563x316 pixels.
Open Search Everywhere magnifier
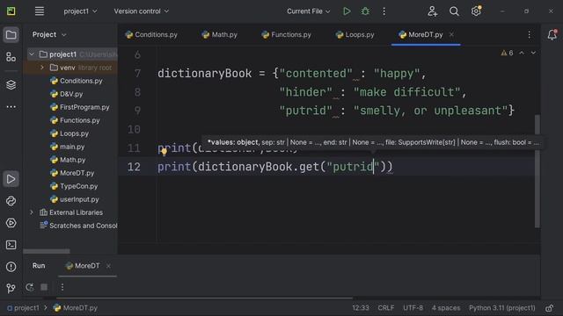[x=454, y=11]
